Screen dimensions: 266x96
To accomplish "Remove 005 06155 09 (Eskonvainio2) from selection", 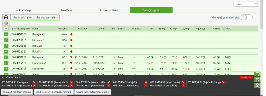I will [x=71, y=86].
